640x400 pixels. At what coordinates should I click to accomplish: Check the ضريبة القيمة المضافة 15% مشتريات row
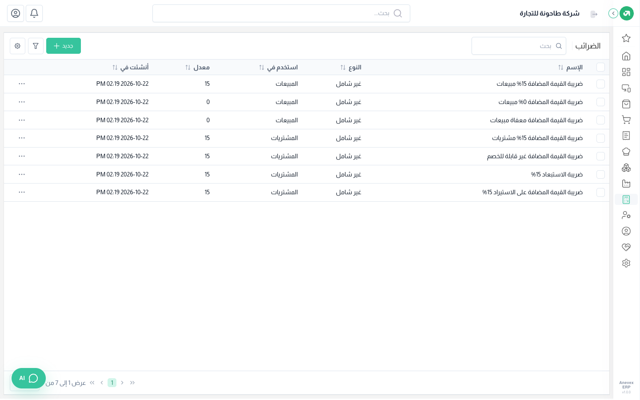[600, 138]
